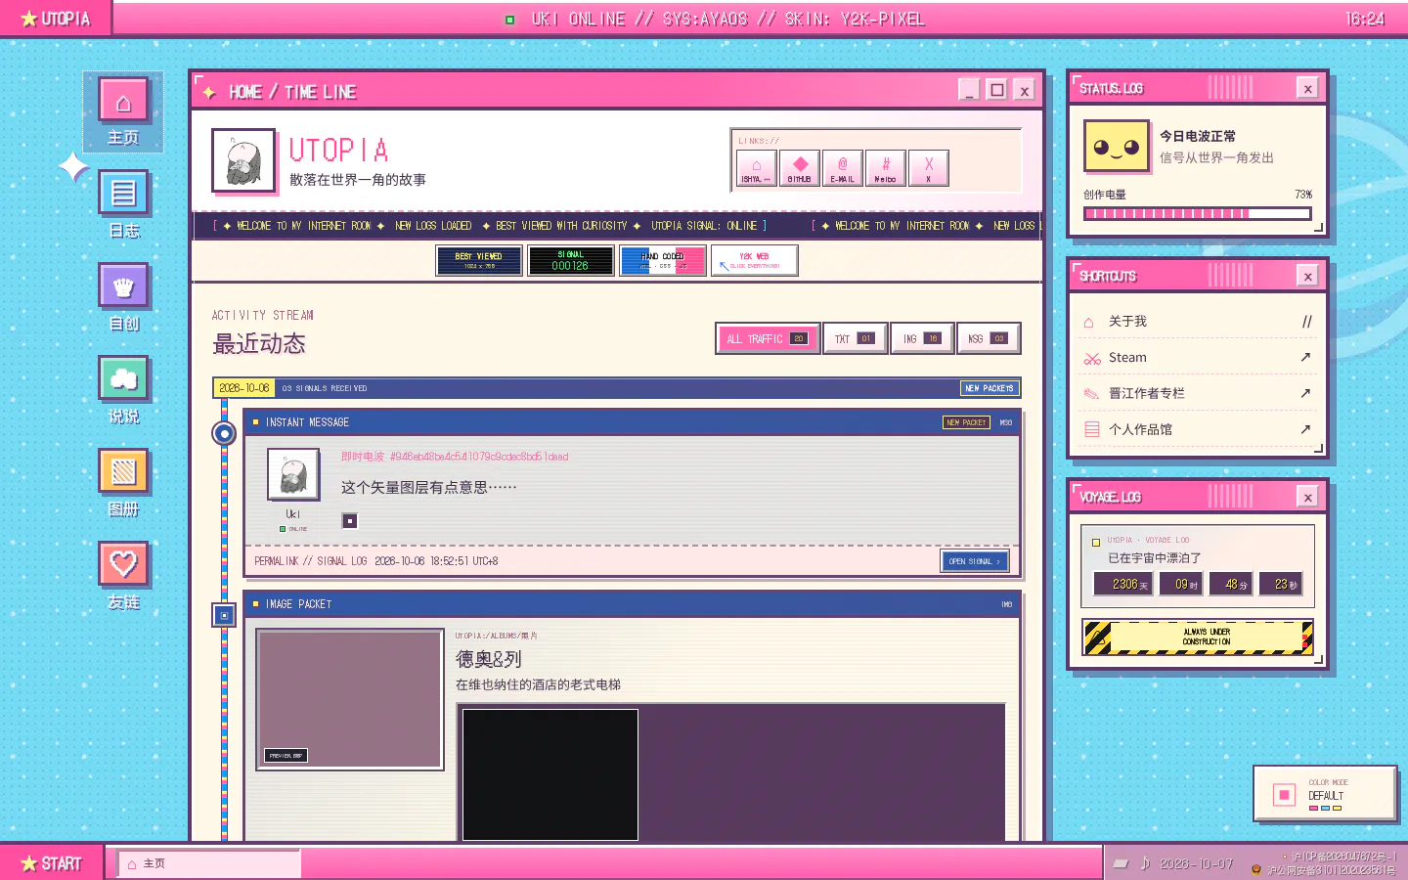1408x880 pixels.
Task: Click the SIGNAL 000126 counter badge
Action: [571, 260]
